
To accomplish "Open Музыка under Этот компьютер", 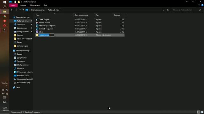I will click(x=20, y=68).
